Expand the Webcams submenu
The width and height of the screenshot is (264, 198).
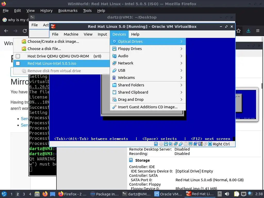(148, 78)
